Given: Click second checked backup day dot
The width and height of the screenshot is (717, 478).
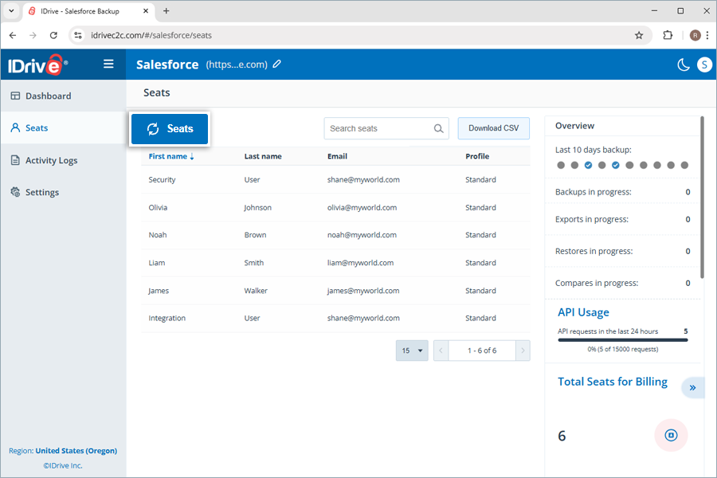Looking at the screenshot, I should click(616, 165).
